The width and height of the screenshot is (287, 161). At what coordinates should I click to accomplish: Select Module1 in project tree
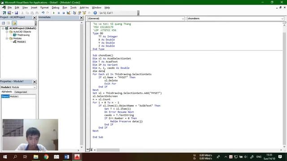coord(22,42)
